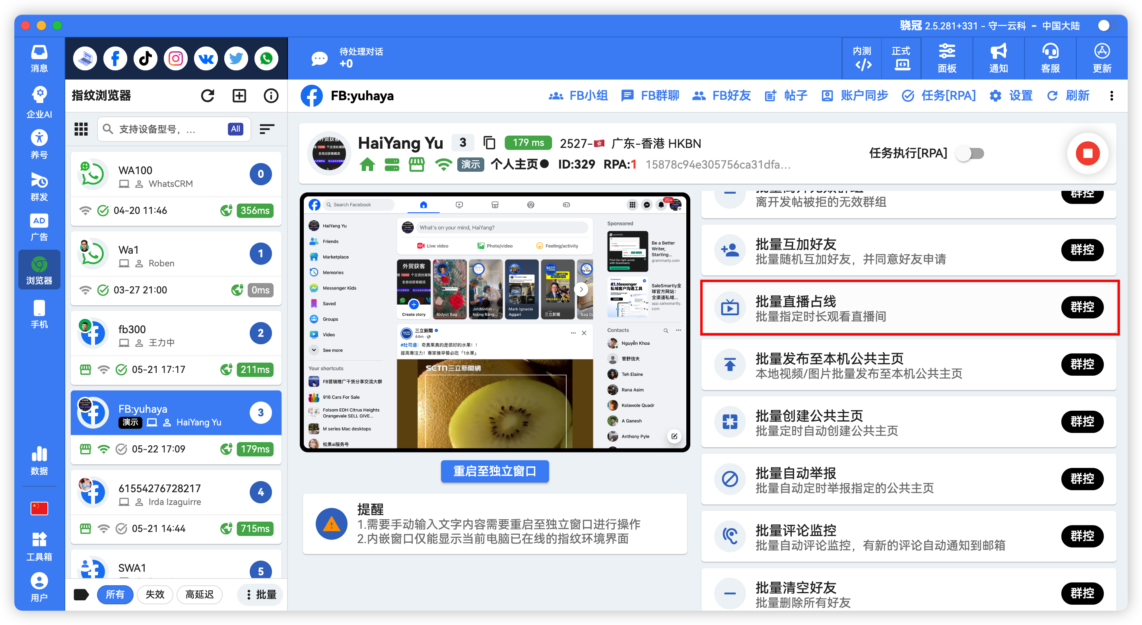1142x625 pixels.
Task: Open the WhatsApp platform filter
Action: [266, 58]
